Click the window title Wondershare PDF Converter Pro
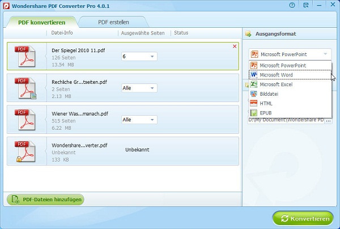Viewport: 340px width, 229px height. point(61,6)
